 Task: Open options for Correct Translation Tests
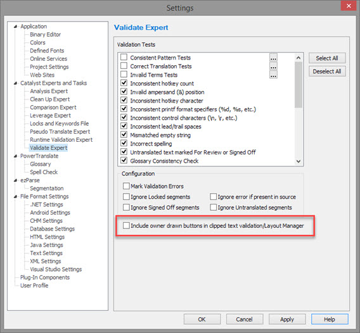(x=273, y=66)
